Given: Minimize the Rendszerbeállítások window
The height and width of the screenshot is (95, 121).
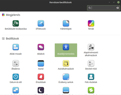Looking at the screenshot, I should (x=109, y=2).
